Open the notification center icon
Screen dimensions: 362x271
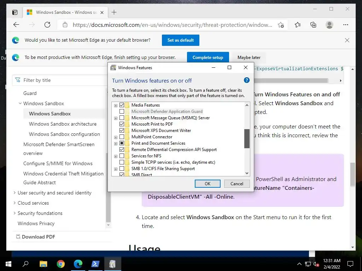pos(350,264)
